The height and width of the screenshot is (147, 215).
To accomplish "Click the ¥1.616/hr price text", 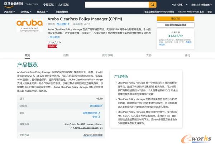I will [176, 36].
